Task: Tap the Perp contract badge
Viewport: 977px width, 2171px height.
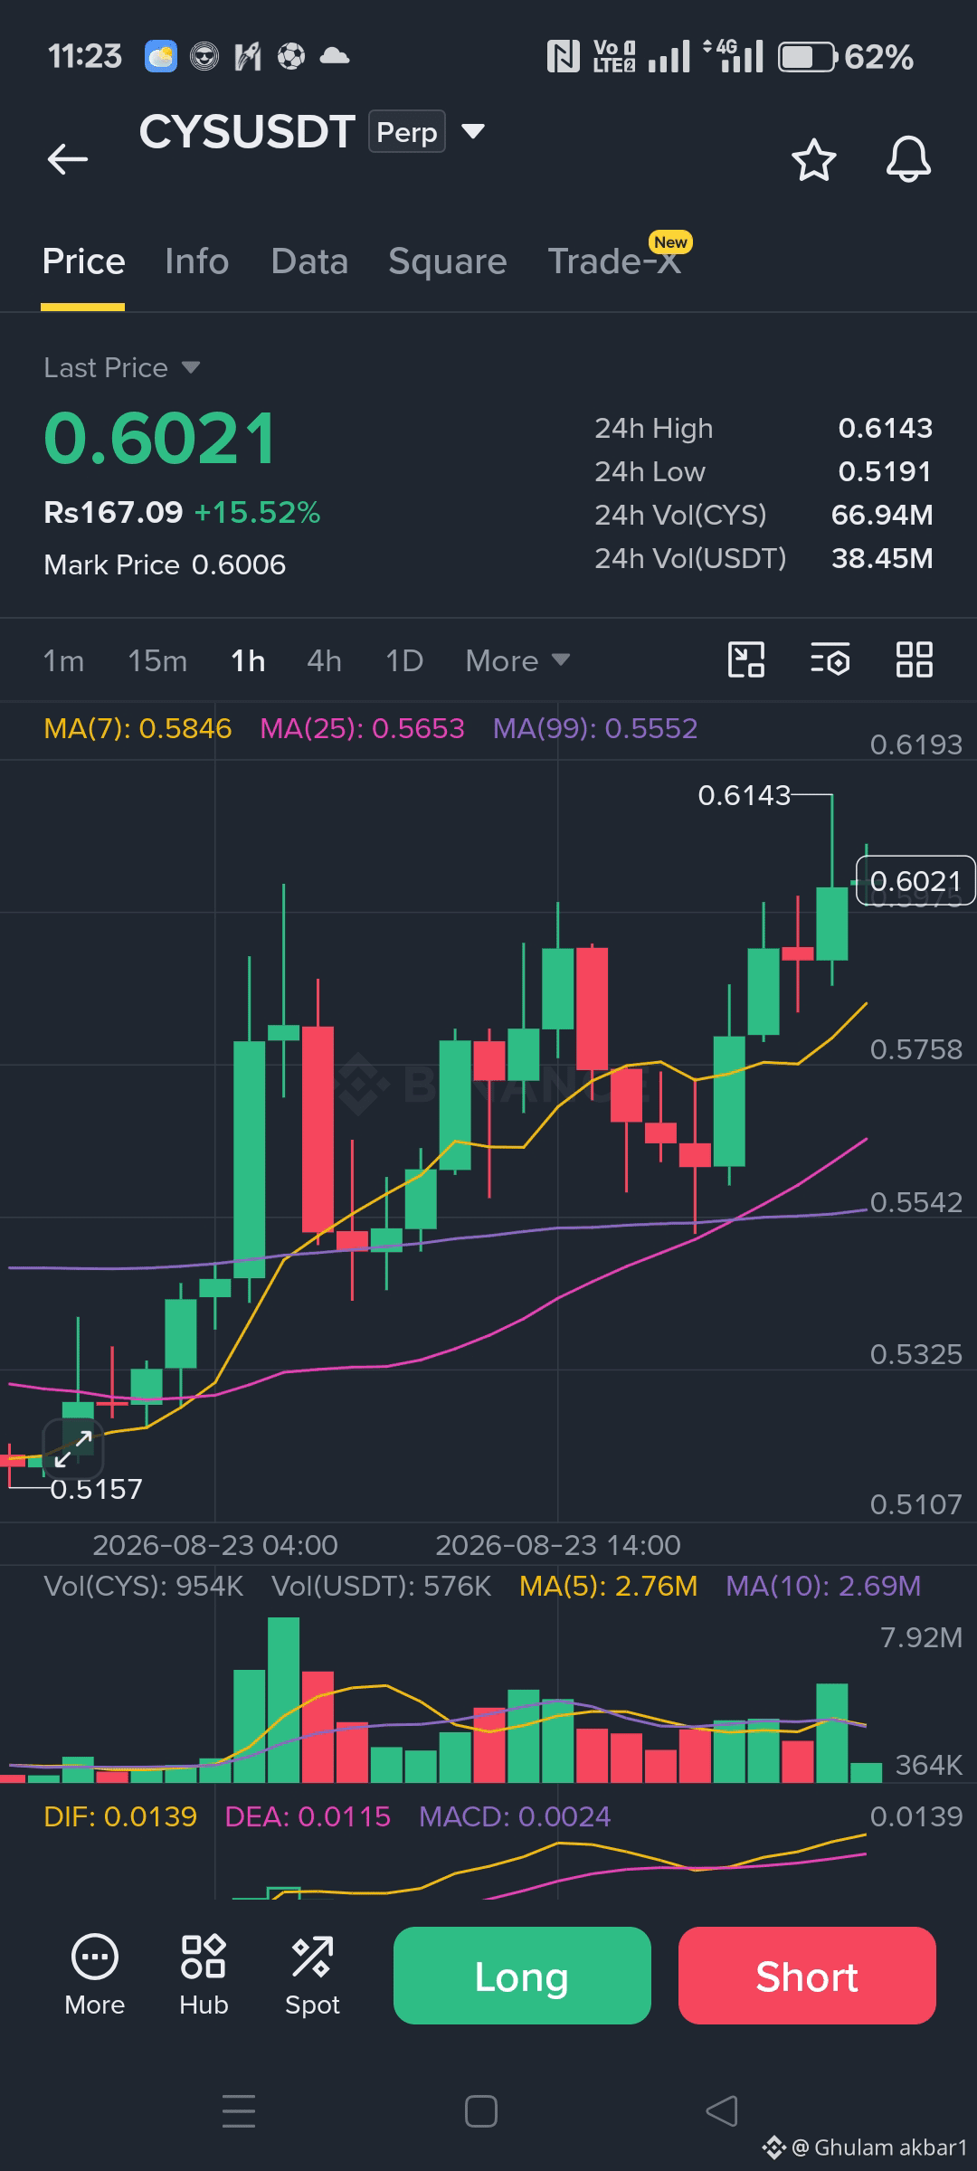Action: [407, 132]
